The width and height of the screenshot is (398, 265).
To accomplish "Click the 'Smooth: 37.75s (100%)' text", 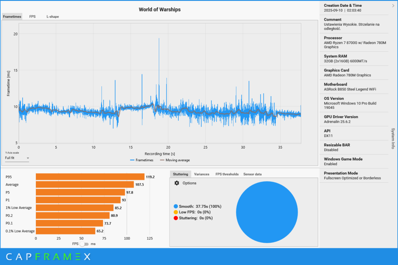I will pyautogui.click(x=200, y=207).
